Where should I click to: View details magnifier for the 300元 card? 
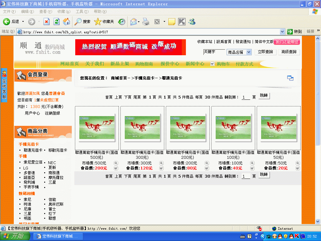pos(161,163)
